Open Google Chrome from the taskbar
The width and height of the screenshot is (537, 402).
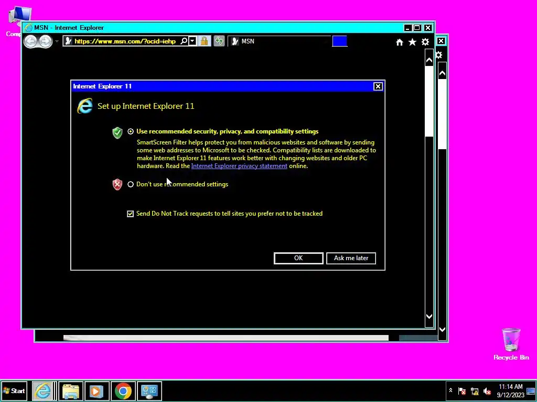point(123,390)
